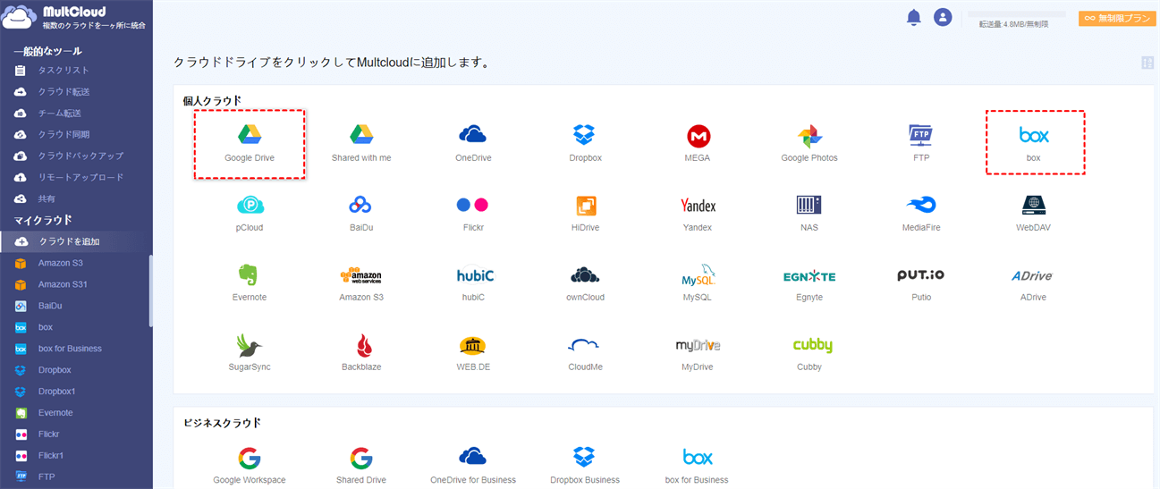Add hubiC cloud
Image resolution: width=1160 pixels, height=489 pixels.
coord(473,283)
